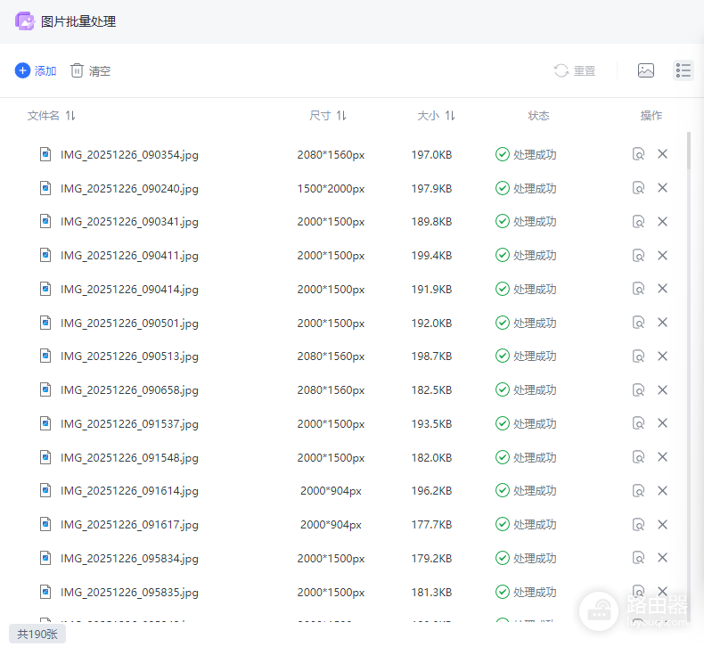Select file name IMG_20251226_091617.jpg
The width and height of the screenshot is (704, 647).
(129, 525)
